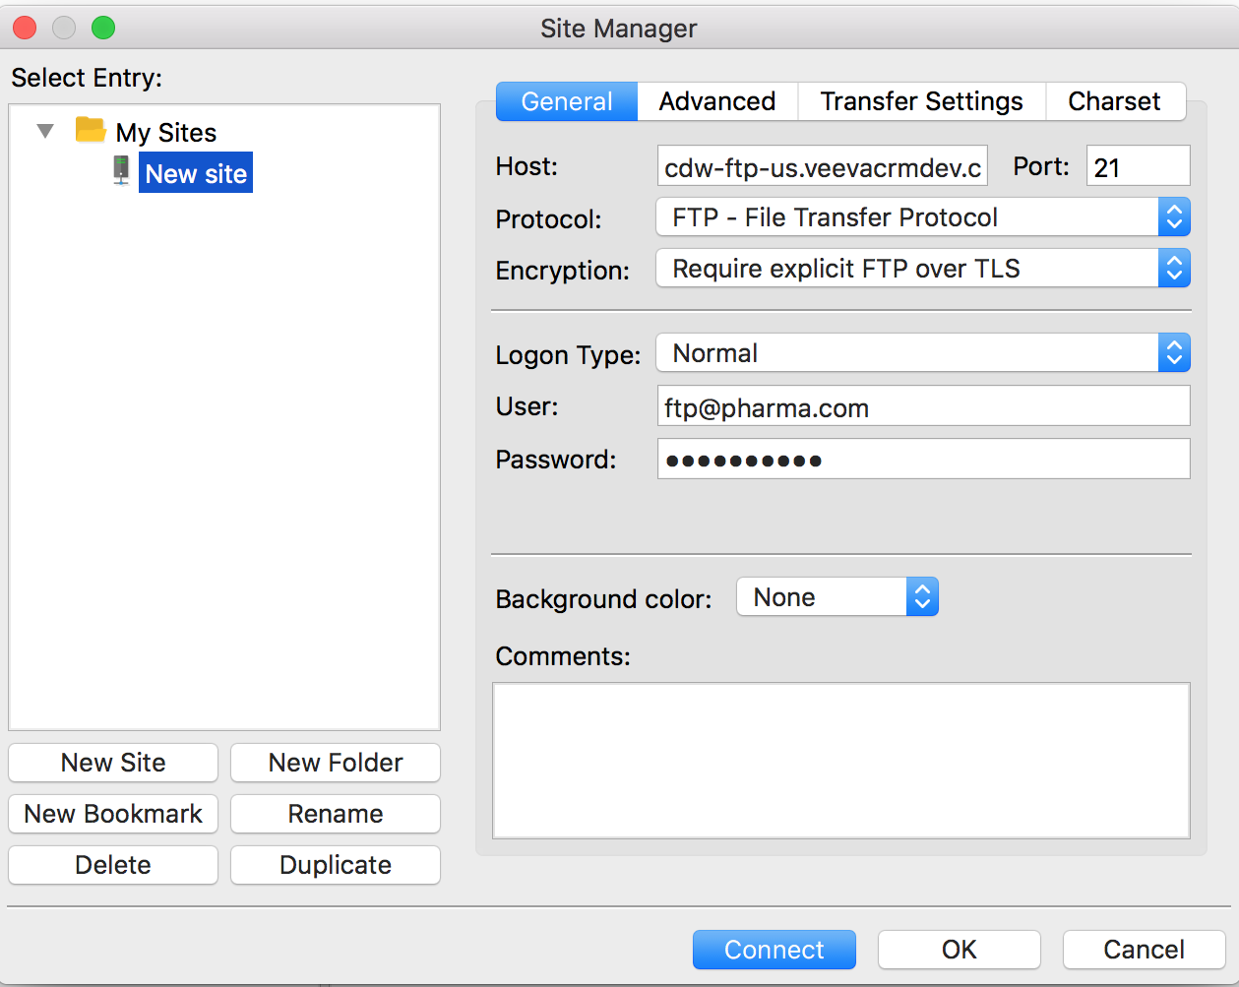Click the OK button
The image size is (1239, 987).
tap(959, 950)
